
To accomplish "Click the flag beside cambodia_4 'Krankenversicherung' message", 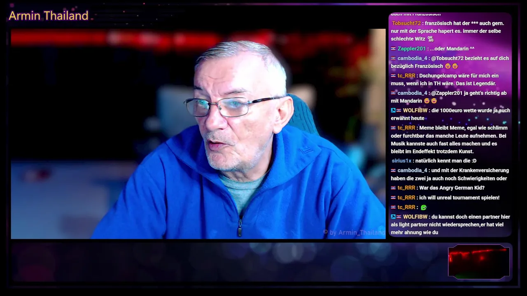I will [x=393, y=171].
